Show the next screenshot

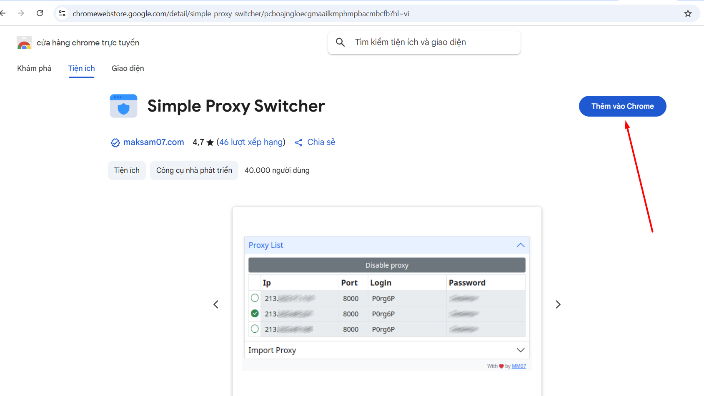point(558,304)
